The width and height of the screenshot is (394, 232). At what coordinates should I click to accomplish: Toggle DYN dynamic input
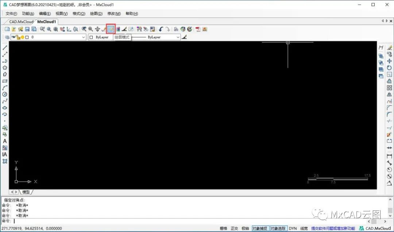point(293,228)
